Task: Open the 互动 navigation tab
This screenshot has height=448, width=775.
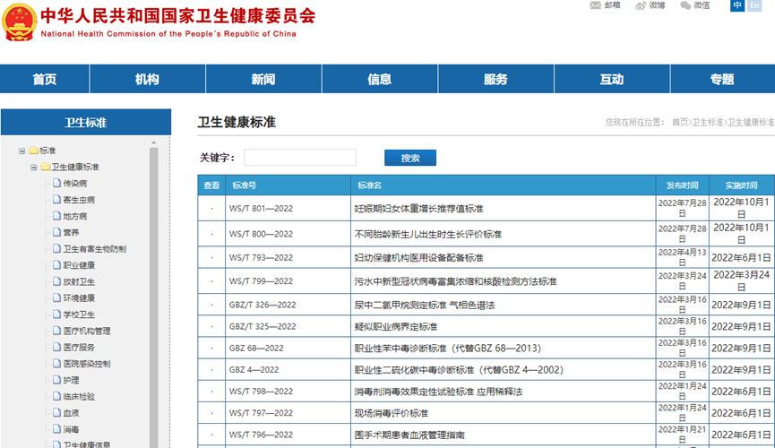Action: [612, 79]
